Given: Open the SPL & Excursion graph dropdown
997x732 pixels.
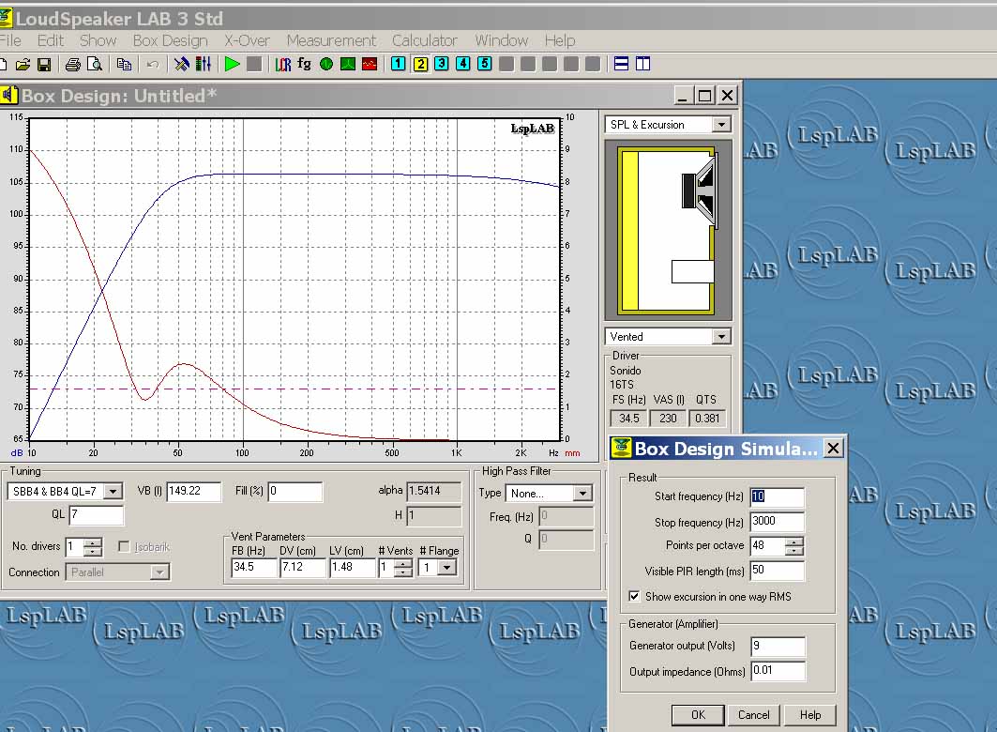Looking at the screenshot, I should click(x=720, y=125).
